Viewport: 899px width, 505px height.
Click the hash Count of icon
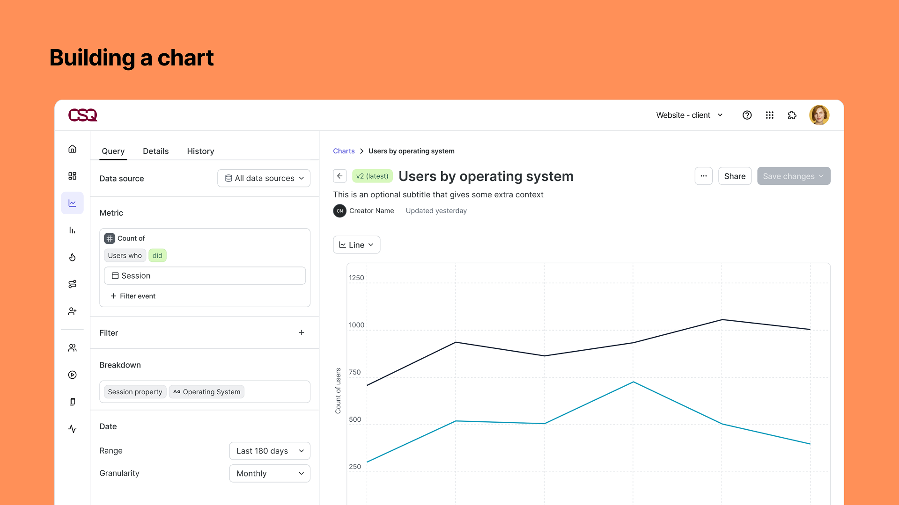[x=110, y=238]
